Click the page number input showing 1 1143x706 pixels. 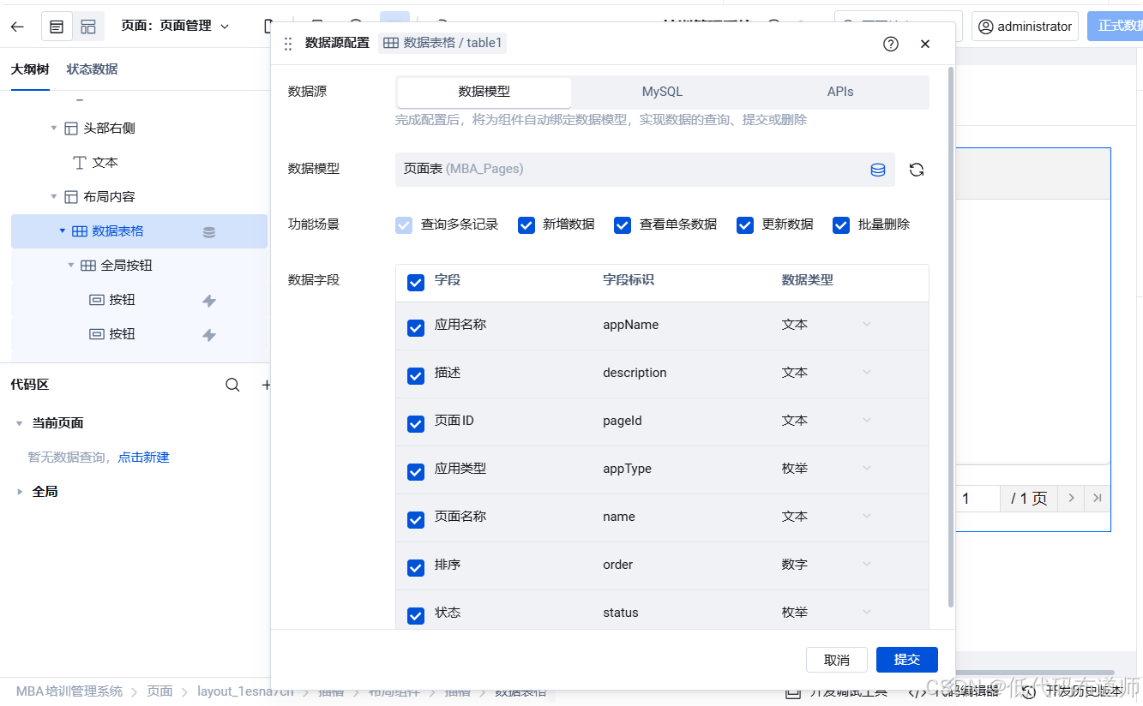click(x=978, y=498)
